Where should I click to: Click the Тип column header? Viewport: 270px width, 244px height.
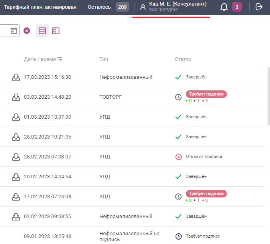click(104, 59)
